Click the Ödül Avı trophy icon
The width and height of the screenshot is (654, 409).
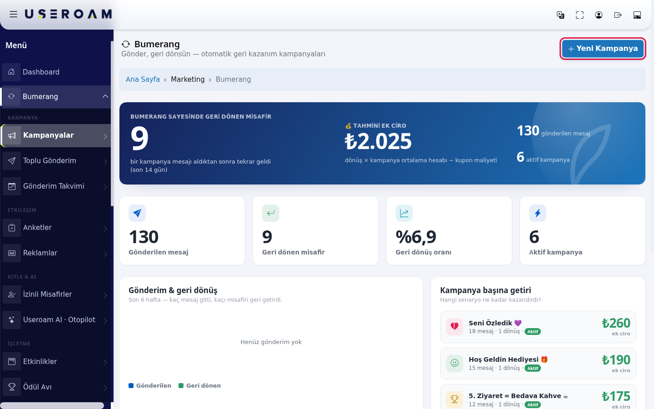[12, 387]
